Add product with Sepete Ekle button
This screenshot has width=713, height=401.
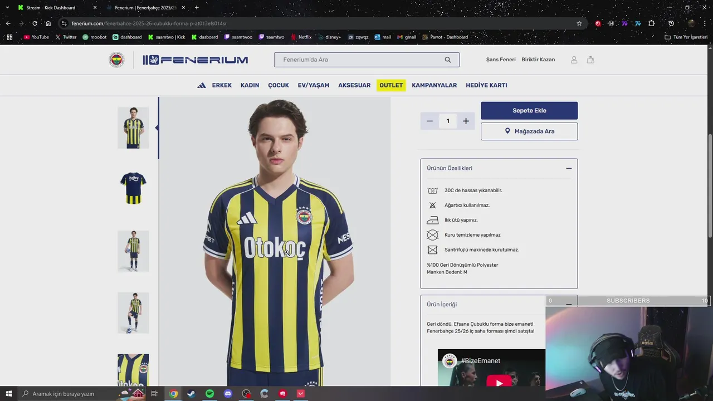(x=529, y=110)
